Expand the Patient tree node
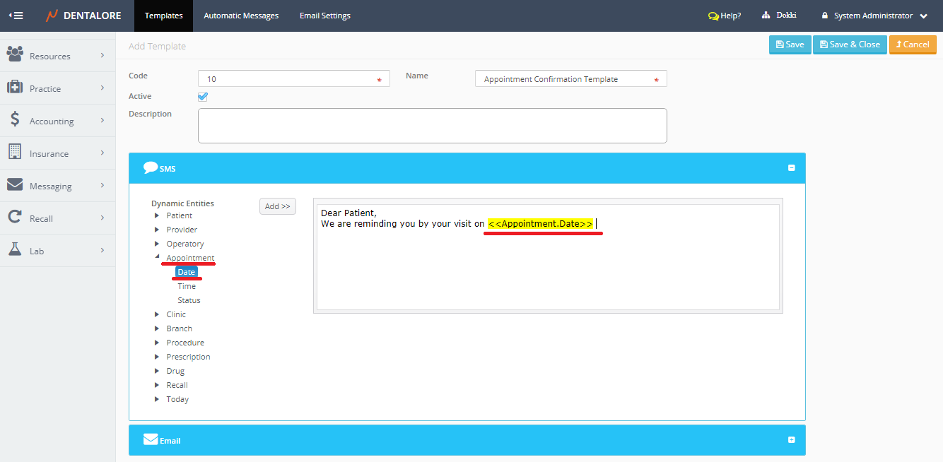This screenshot has height=462, width=943. point(157,215)
